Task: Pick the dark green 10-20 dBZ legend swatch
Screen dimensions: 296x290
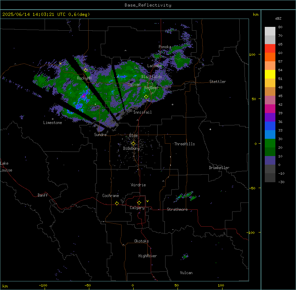Action: [x=270, y=152]
